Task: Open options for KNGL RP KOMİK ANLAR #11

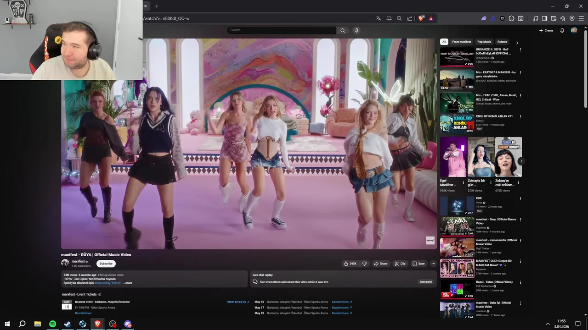Action: point(520,116)
